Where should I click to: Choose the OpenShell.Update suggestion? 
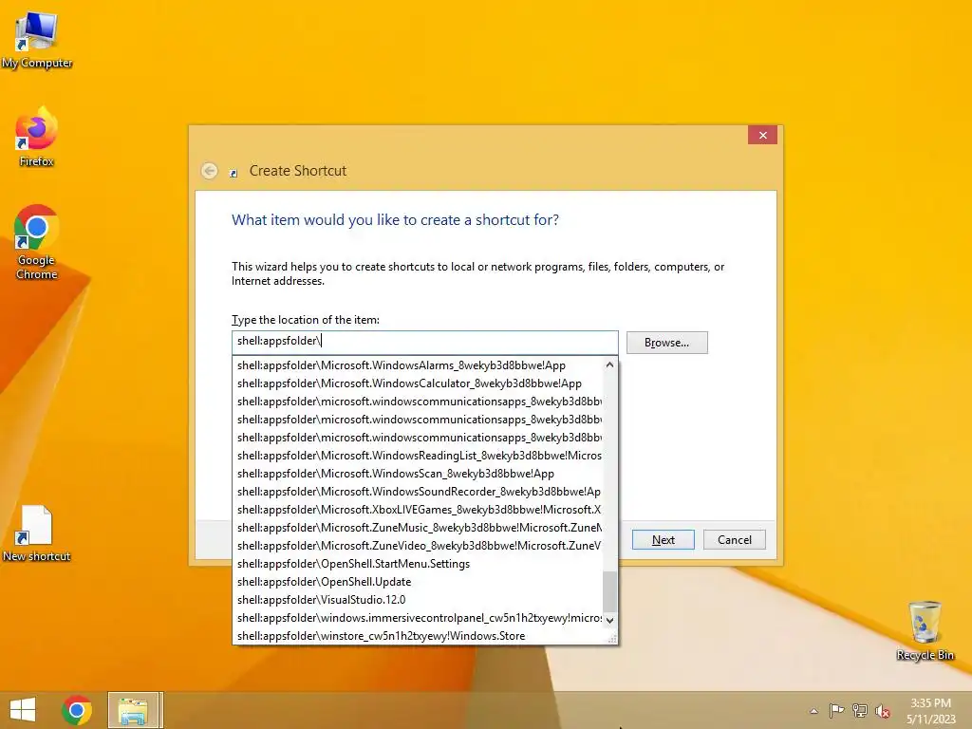[418, 582]
